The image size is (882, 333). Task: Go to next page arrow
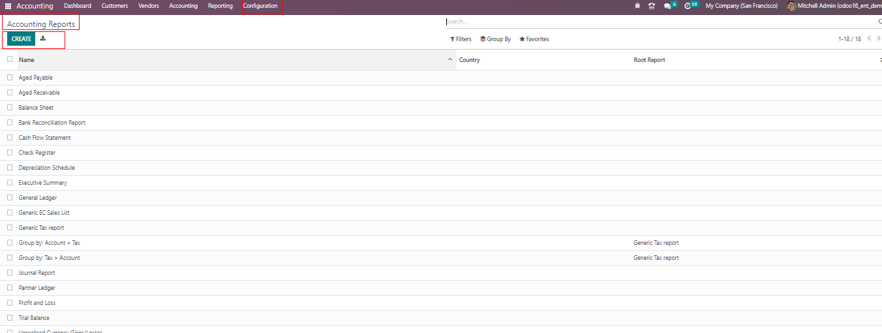click(878, 39)
